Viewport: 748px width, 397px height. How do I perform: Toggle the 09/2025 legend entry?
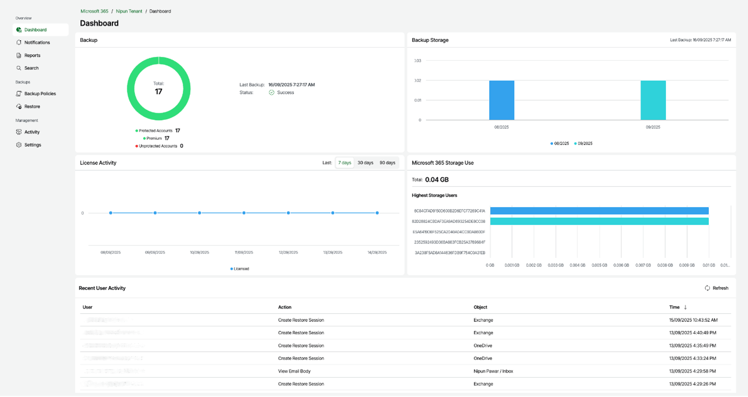coord(584,143)
